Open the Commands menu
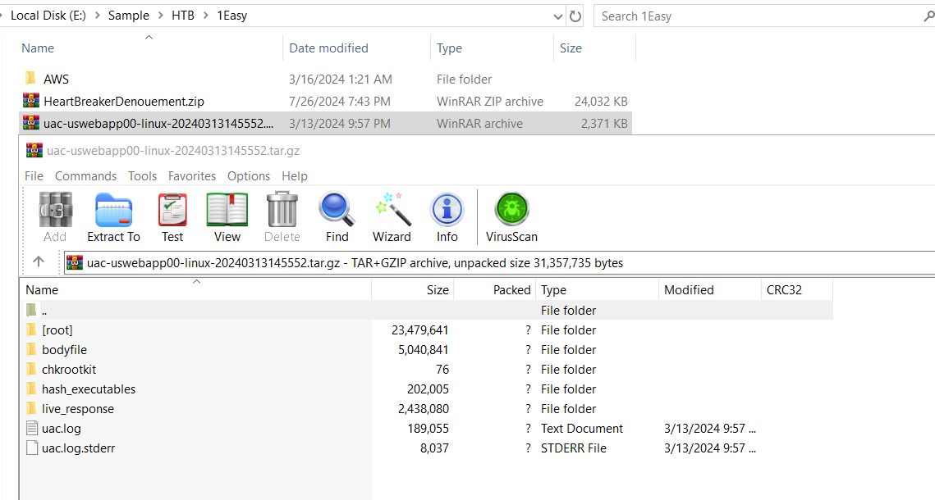 85,176
